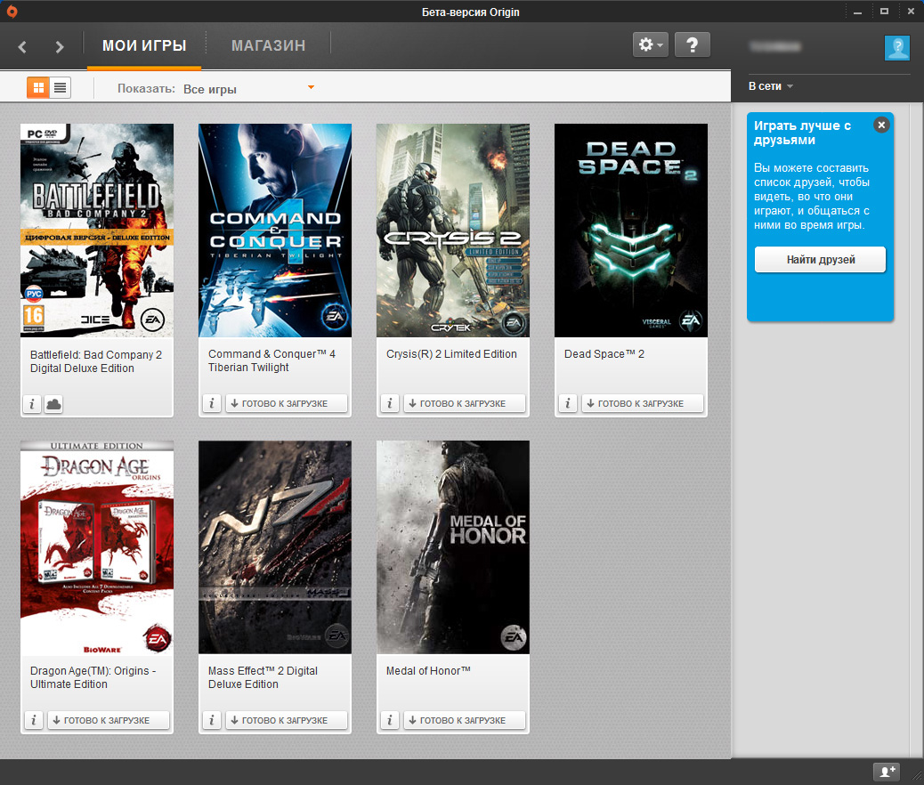Click the Crysis 2 cover art

453,231
